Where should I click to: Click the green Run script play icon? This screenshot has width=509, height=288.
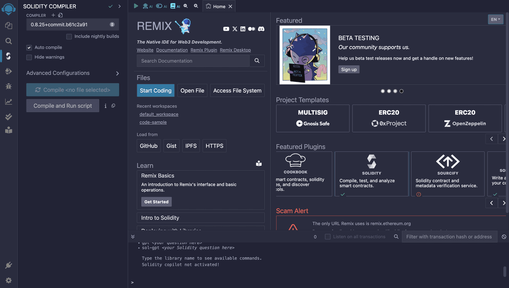pos(136,6)
